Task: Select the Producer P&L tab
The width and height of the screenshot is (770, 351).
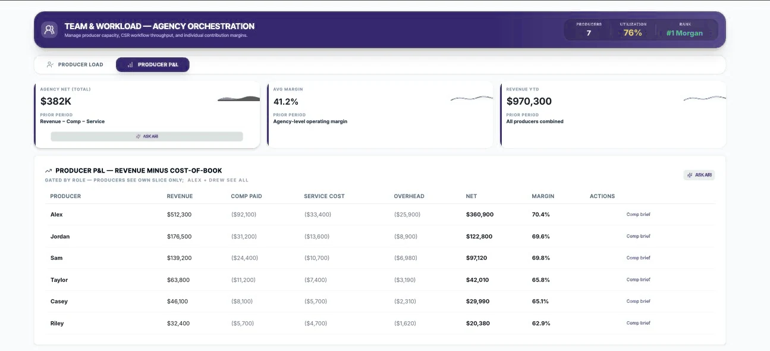Action: [152, 64]
